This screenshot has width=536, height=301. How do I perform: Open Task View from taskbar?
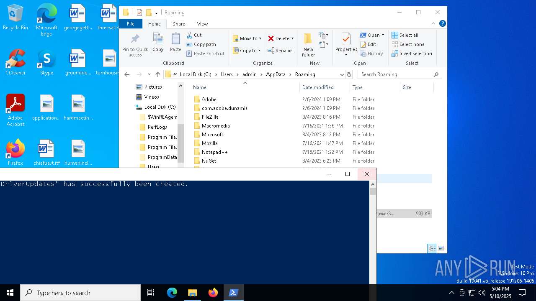point(151,293)
